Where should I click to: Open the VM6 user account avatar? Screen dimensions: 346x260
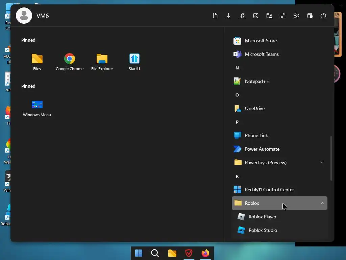click(x=24, y=16)
